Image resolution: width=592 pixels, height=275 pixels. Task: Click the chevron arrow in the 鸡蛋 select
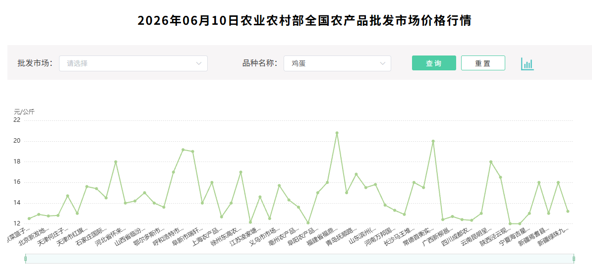(382, 63)
